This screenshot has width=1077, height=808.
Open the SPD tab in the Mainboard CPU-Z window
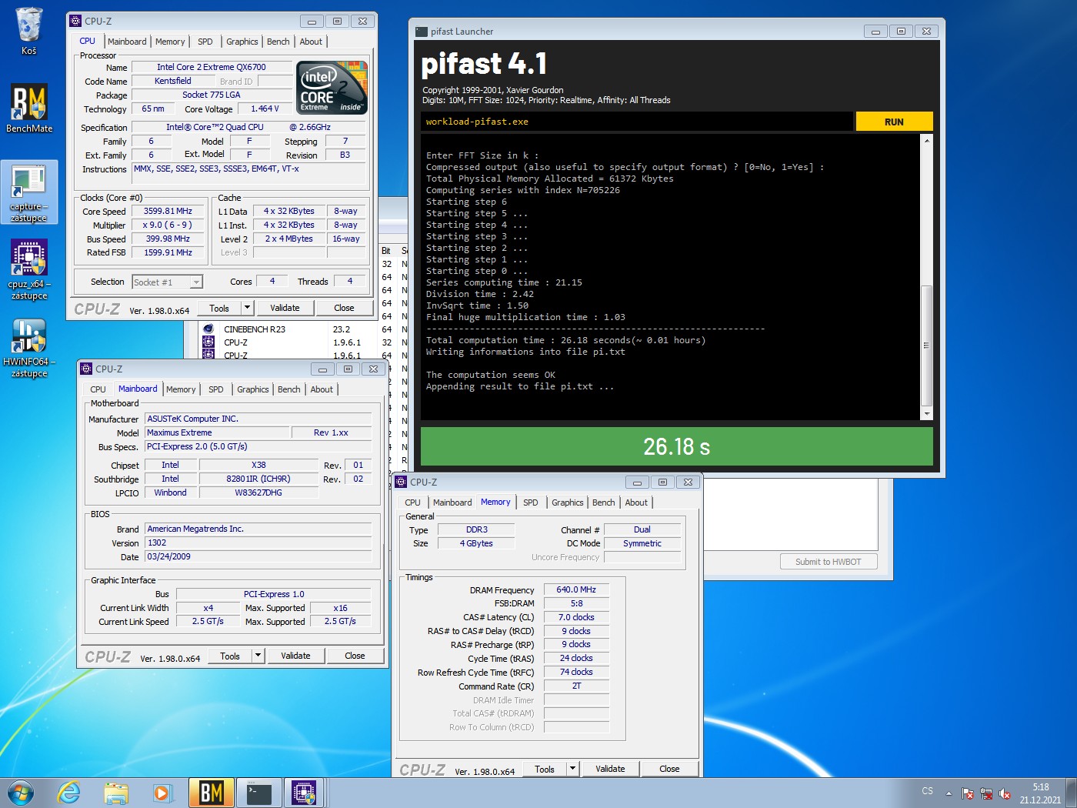216,389
